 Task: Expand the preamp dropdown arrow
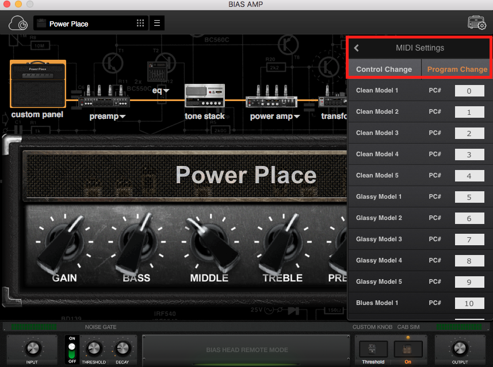[123, 117]
